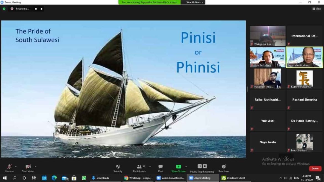Unmute the microphone
Viewport: 324px width, 182px height.
(9, 167)
